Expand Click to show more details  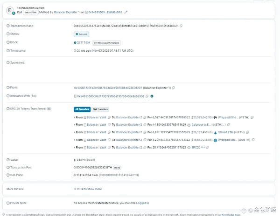(x=88, y=189)
